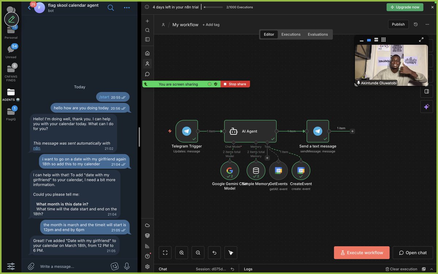The image size is (438, 274).
Task: Click Execute workflow button
Action: pos(362,252)
